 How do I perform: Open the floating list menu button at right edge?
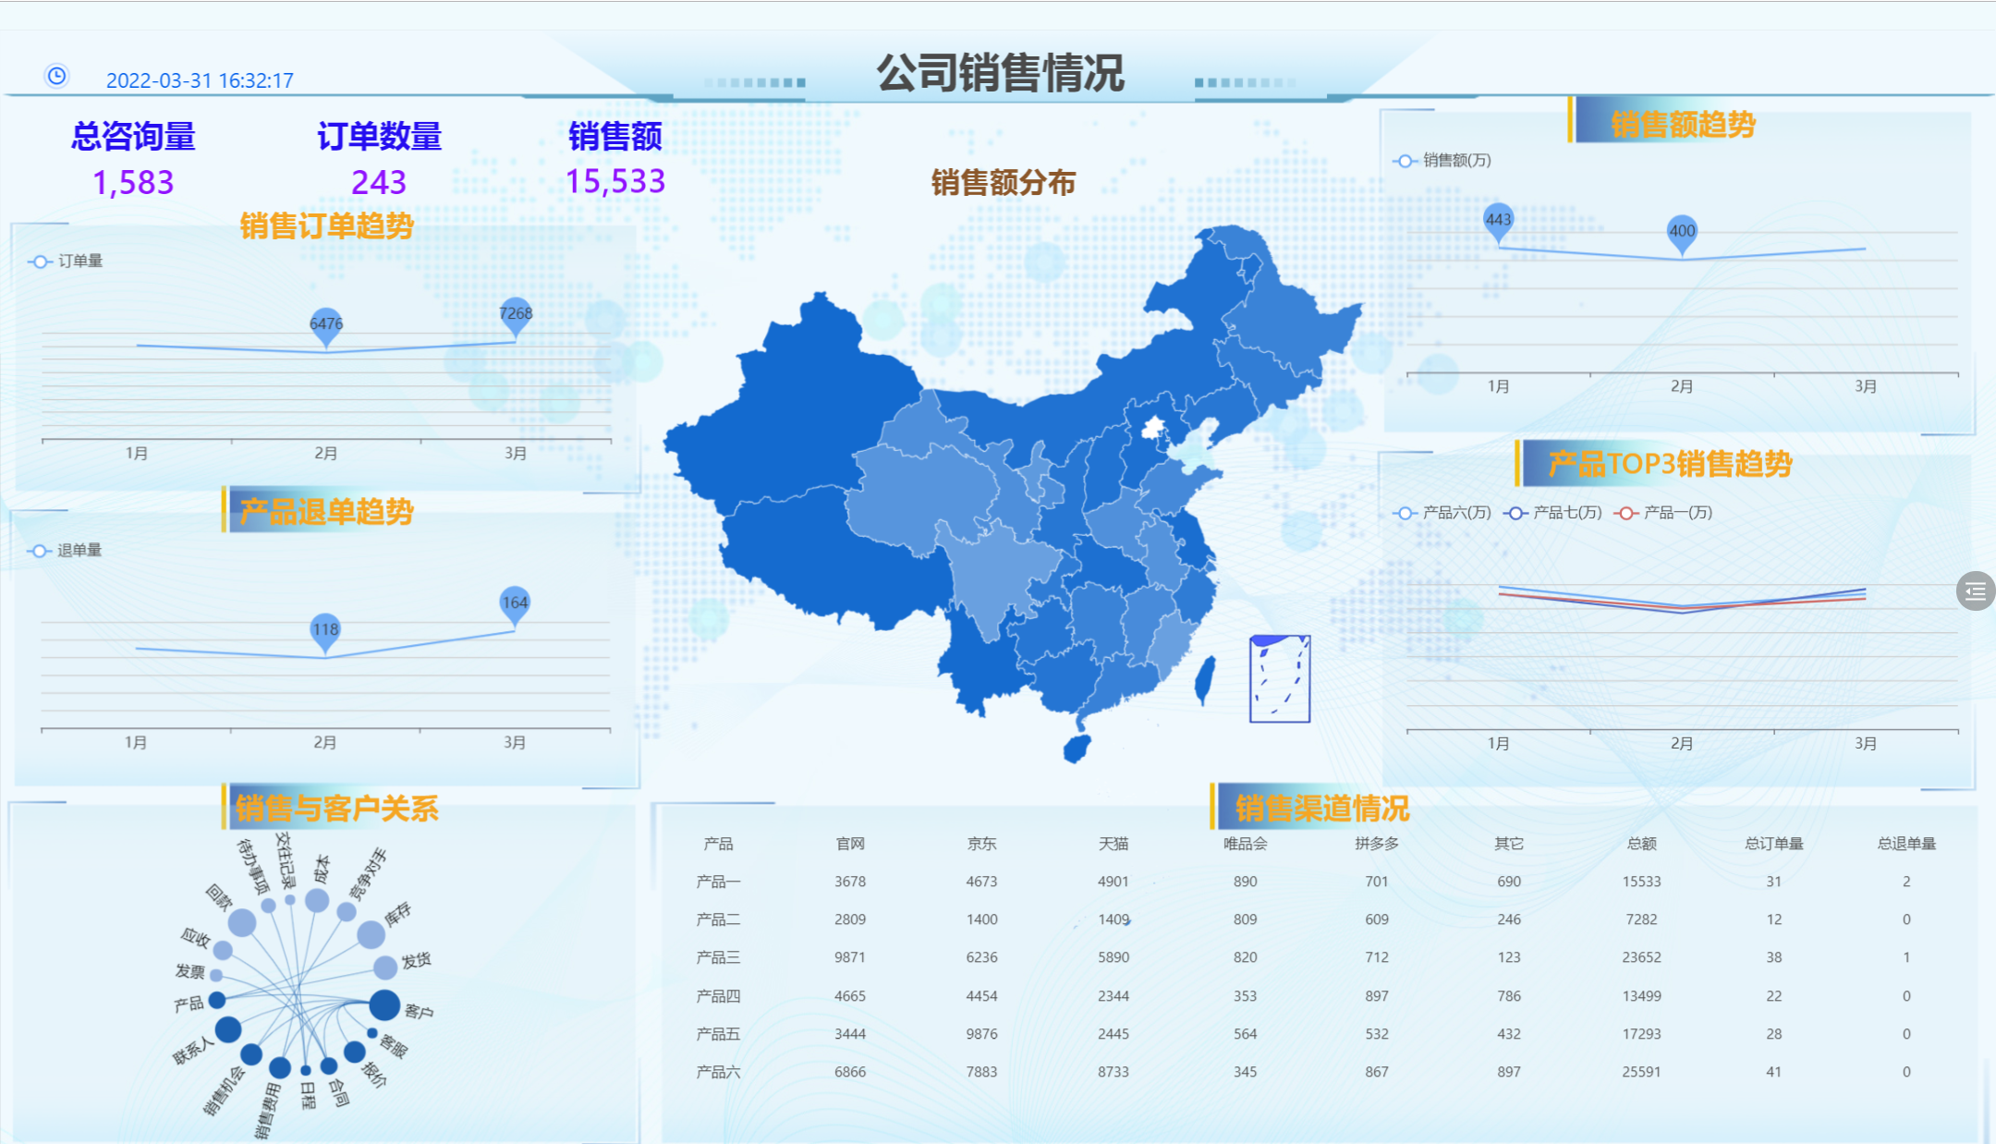click(x=1975, y=591)
